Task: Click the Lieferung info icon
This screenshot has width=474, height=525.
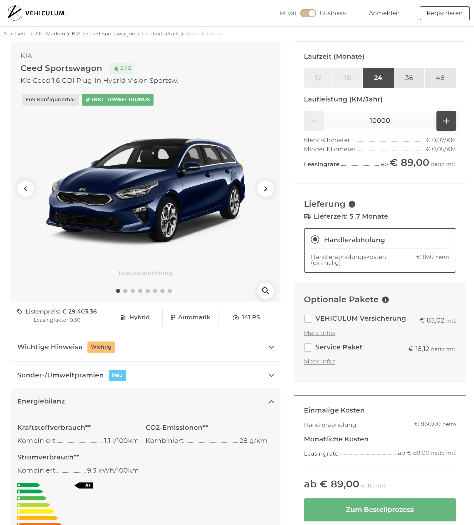Action: pyautogui.click(x=352, y=204)
